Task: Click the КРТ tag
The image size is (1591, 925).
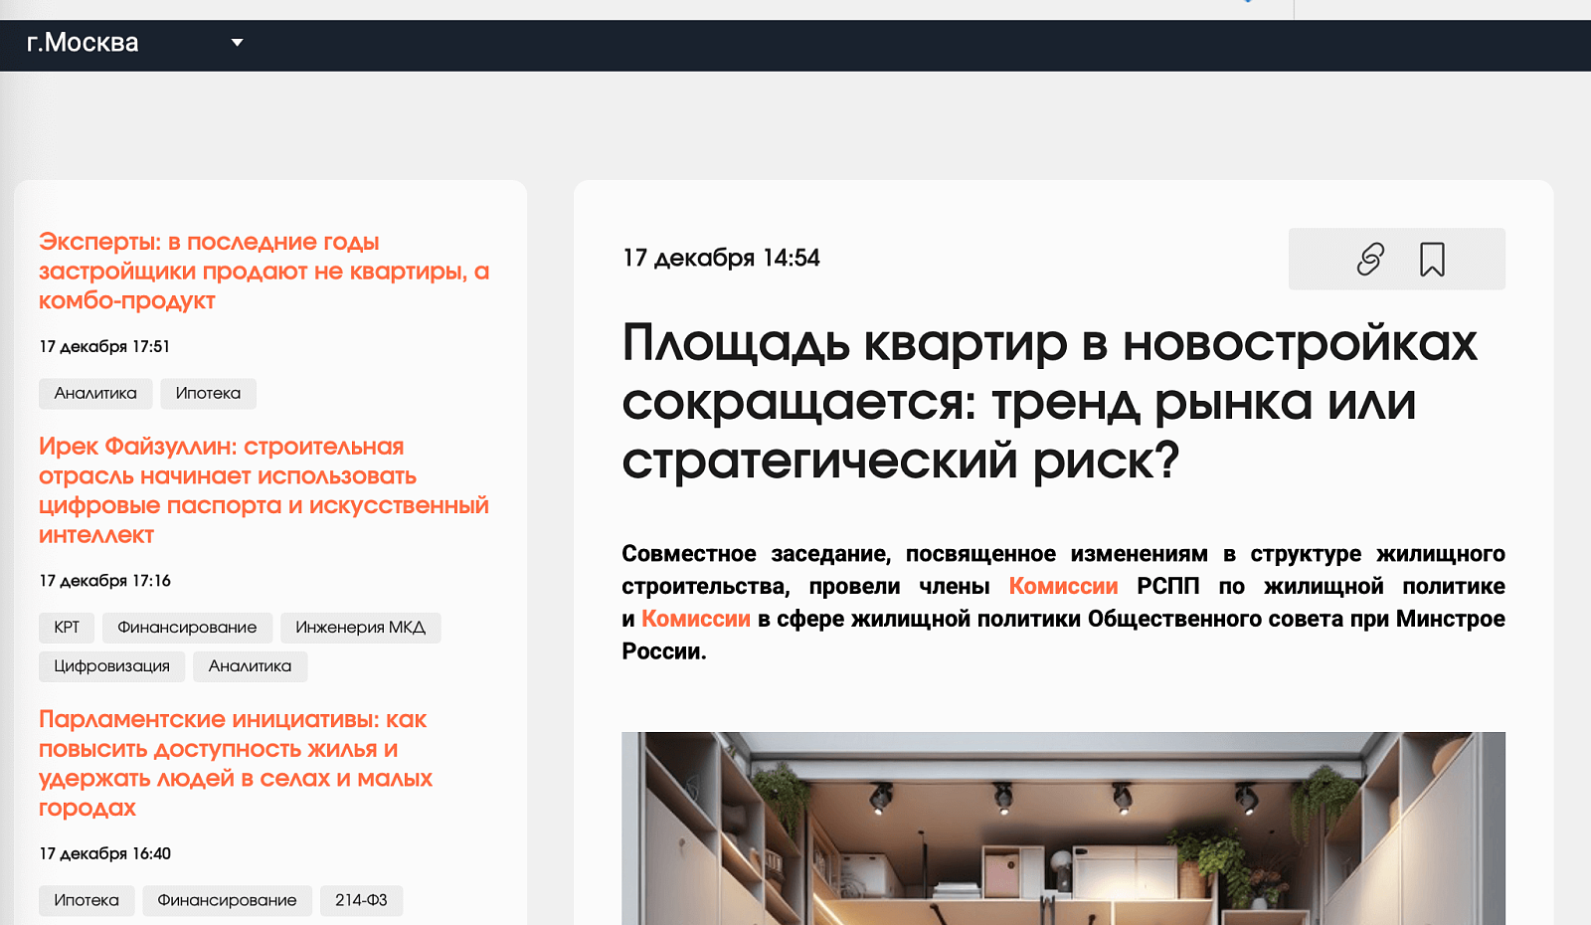Action: [x=66, y=628]
